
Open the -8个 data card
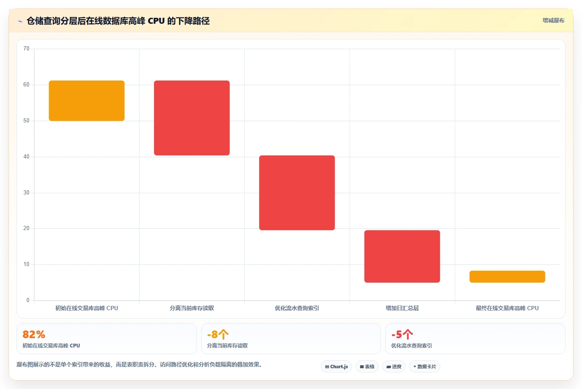pyautogui.click(x=291, y=339)
